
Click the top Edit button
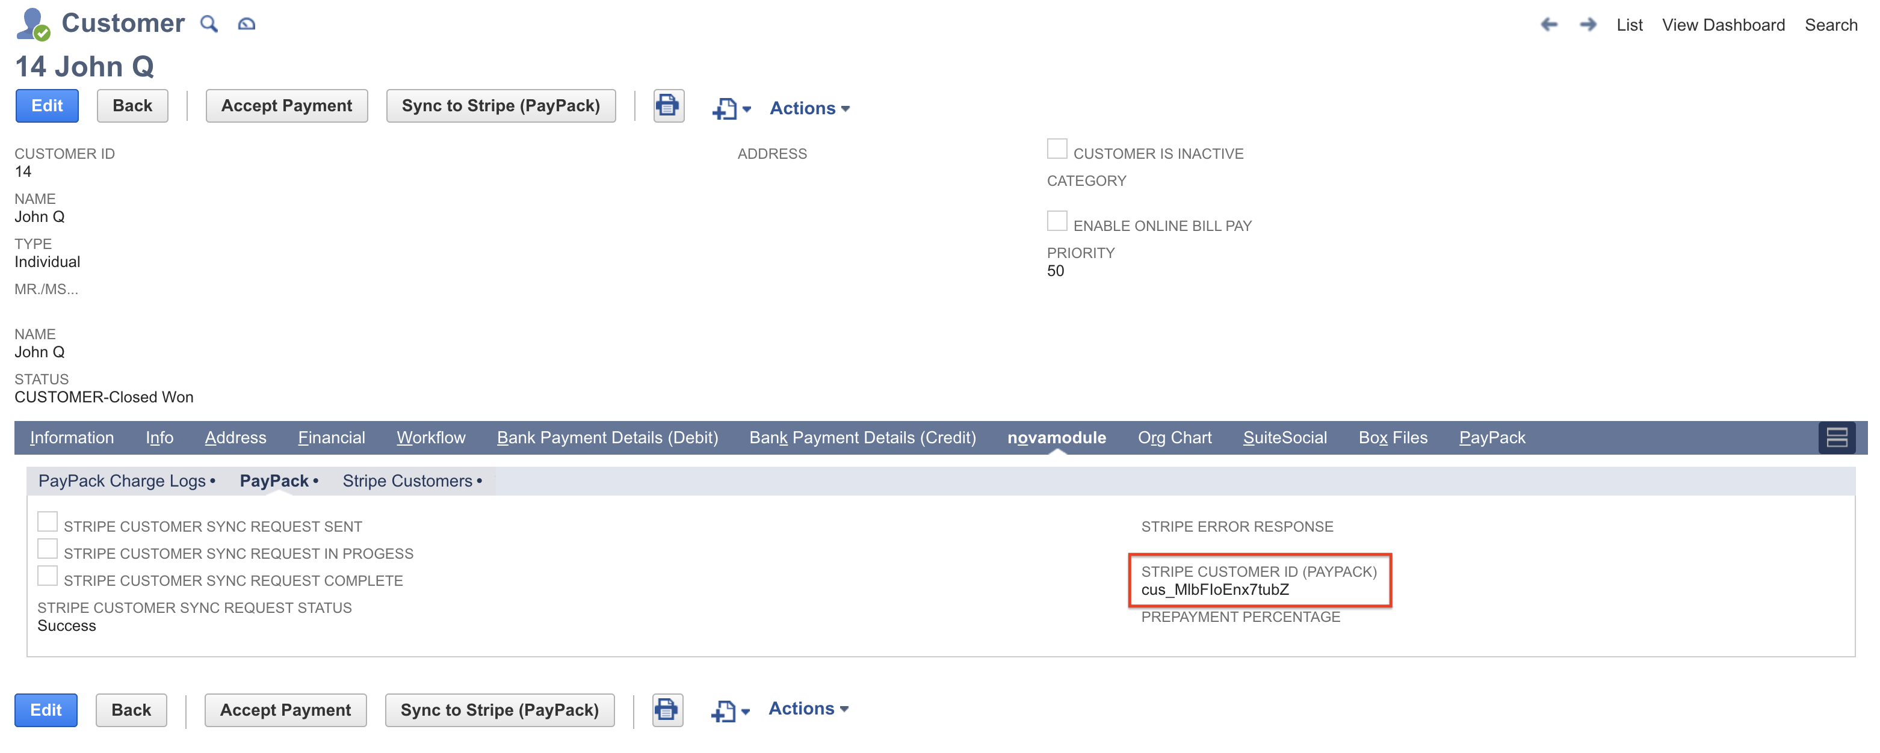click(47, 106)
